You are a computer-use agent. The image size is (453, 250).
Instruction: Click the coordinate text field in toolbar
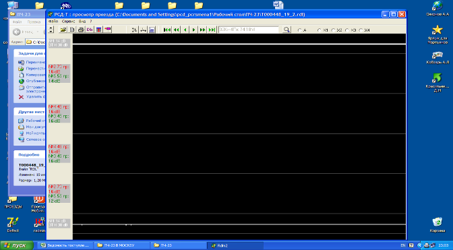tap(249, 30)
